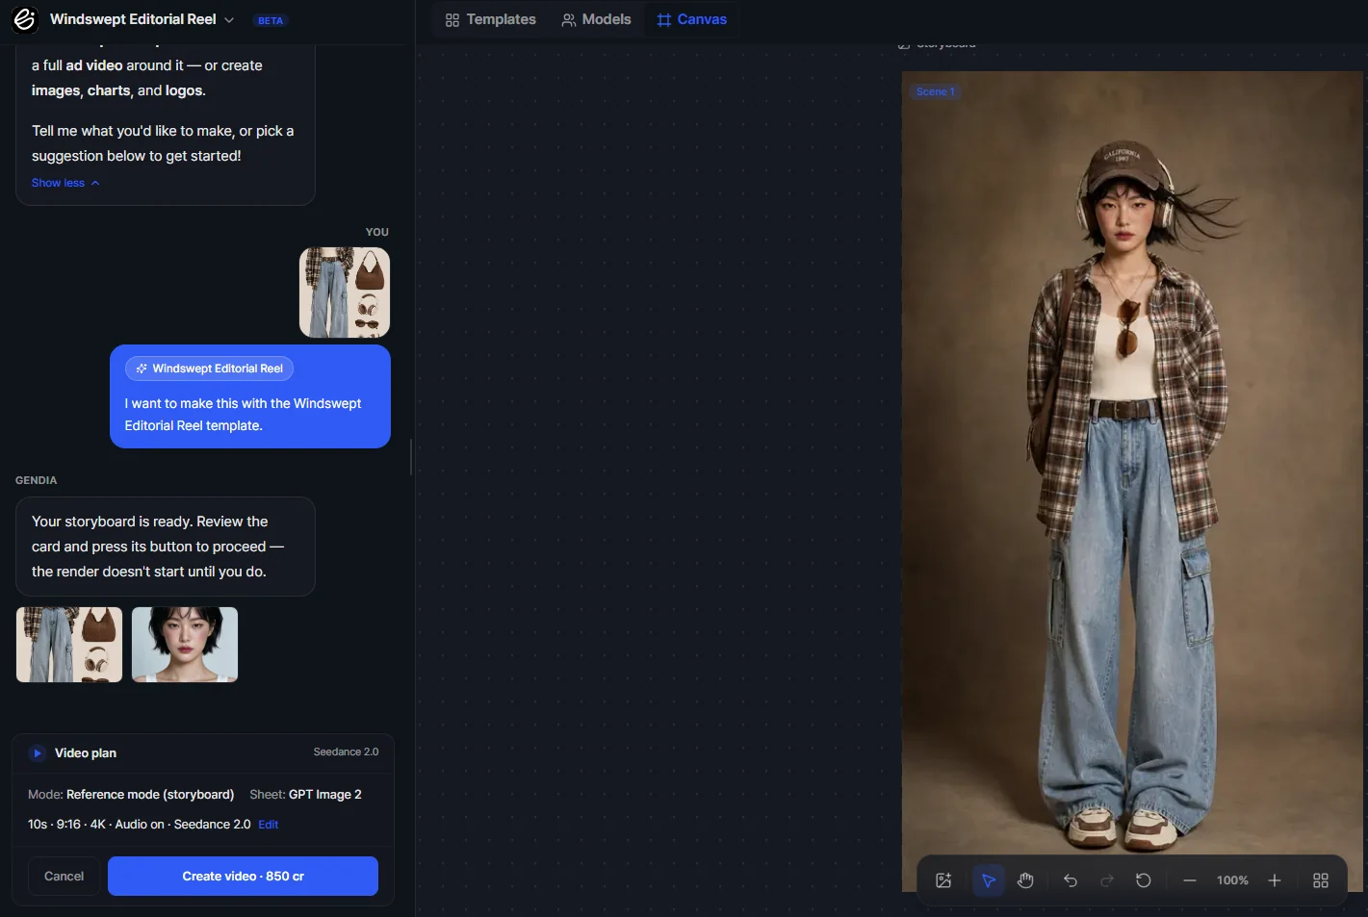1368x917 pixels.
Task: Open the model face portrait thumbnail
Action: [185, 645]
